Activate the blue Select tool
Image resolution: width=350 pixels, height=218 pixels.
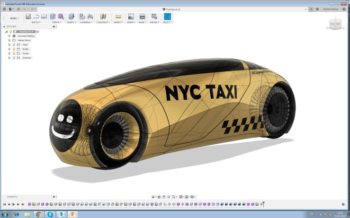(x=167, y=17)
